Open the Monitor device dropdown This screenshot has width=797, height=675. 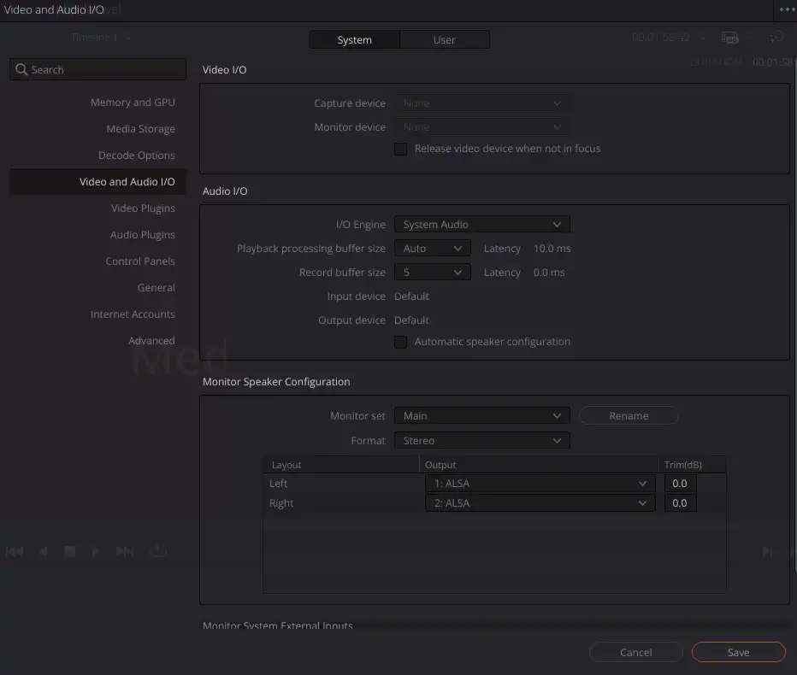pyautogui.click(x=481, y=127)
